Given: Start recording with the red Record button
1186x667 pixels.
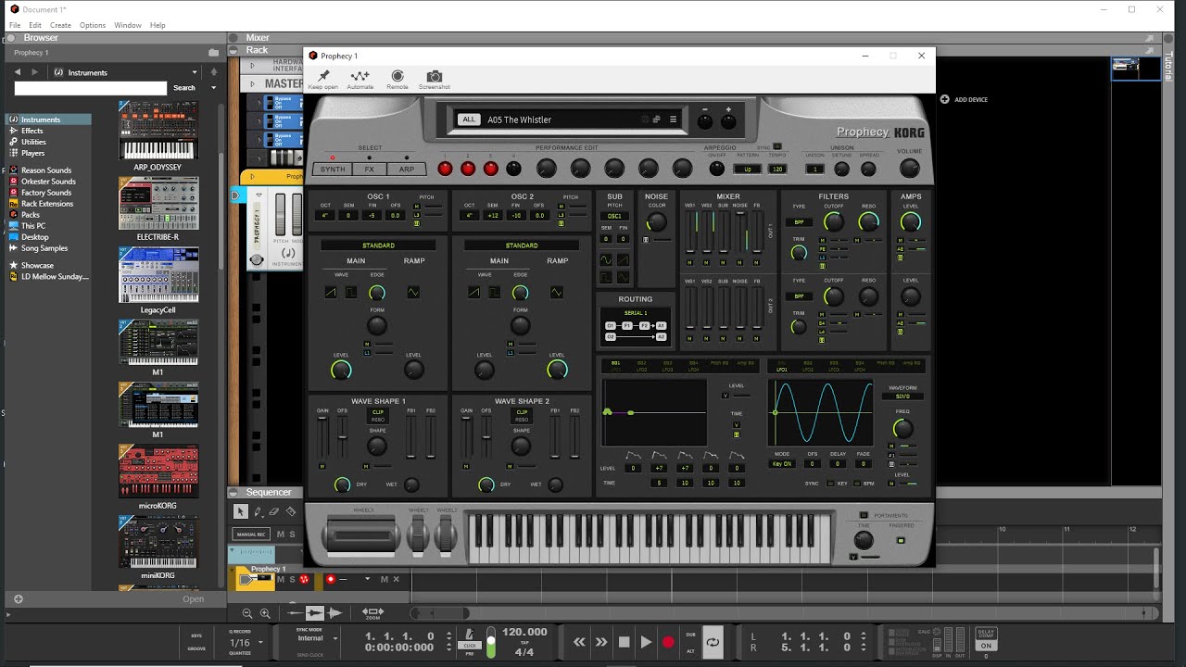Looking at the screenshot, I should tap(668, 642).
